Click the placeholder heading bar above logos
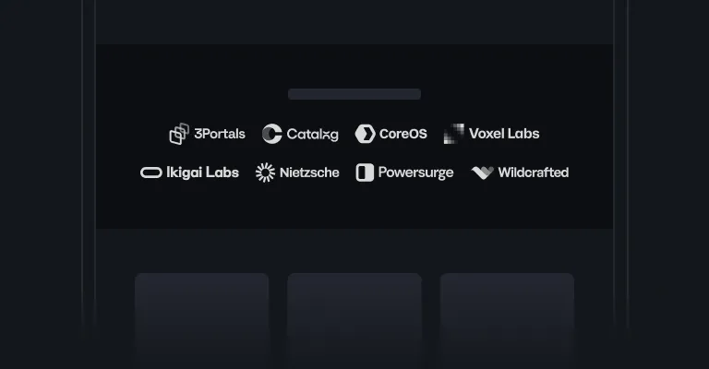709x369 pixels. click(x=354, y=94)
